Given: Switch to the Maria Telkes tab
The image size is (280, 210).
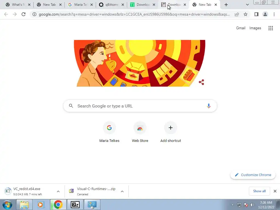Looking at the screenshot, I should click(x=78, y=5).
